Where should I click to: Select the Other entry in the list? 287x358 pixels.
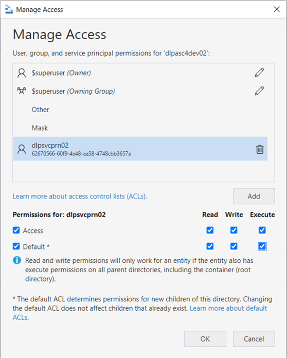(x=140, y=110)
